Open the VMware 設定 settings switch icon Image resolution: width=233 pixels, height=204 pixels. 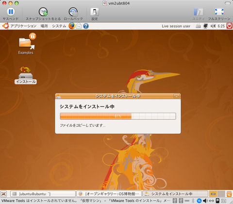coord(95,12)
